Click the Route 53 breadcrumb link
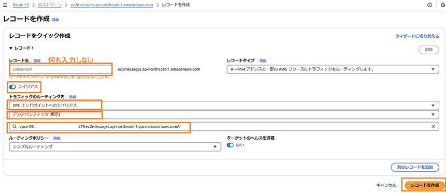This screenshot has height=193, width=446. pyautogui.click(x=21, y=5)
